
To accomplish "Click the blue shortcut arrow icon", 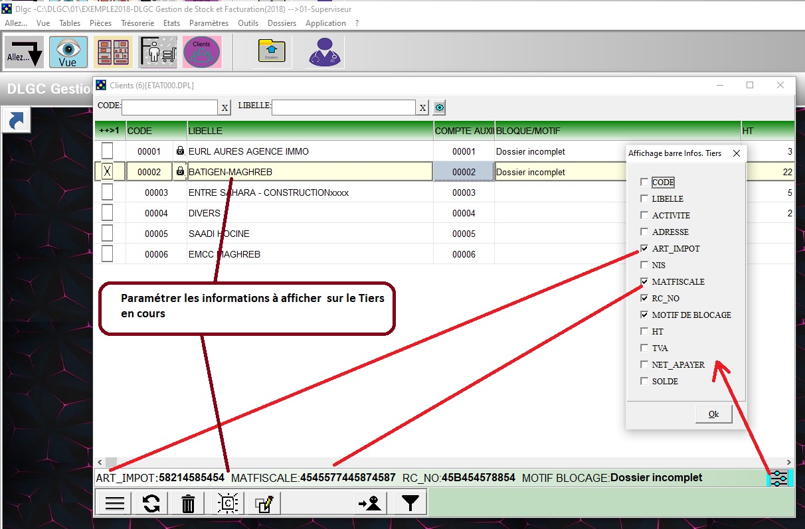I will 17,121.
